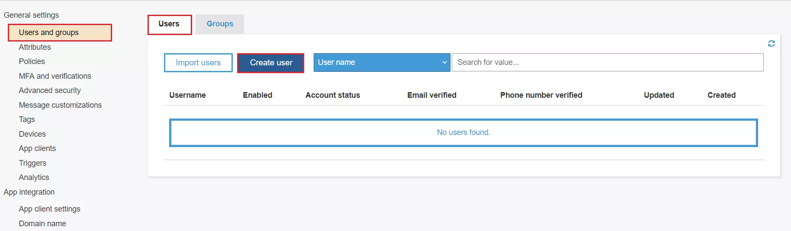791x231 pixels.
Task: Click the Email verified column header
Action: [432, 95]
